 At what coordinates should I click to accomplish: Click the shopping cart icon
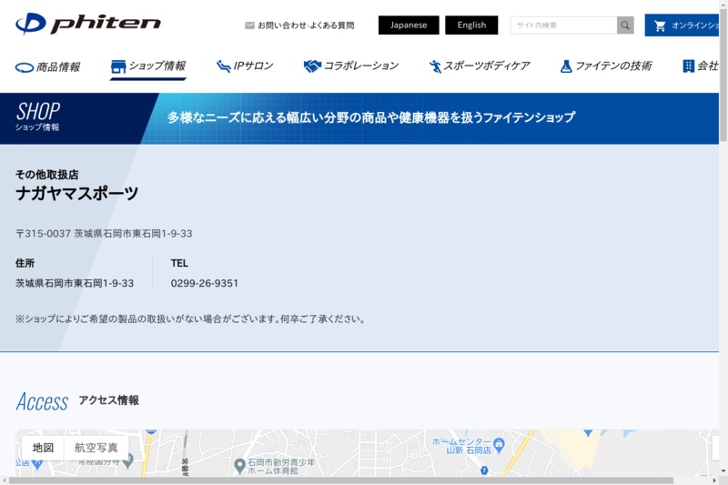coord(660,25)
